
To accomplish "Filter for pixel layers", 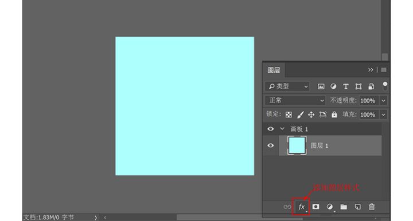I will (x=321, y=86).
